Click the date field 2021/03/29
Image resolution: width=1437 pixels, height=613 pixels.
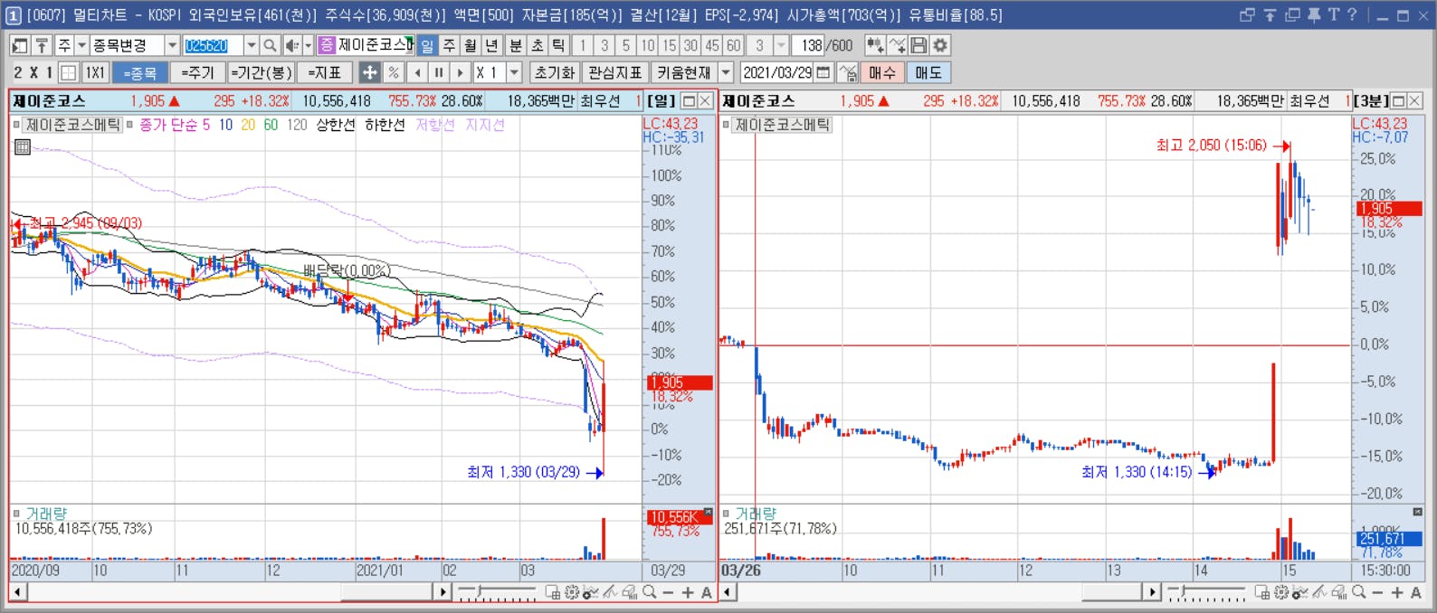pos(777,72)
